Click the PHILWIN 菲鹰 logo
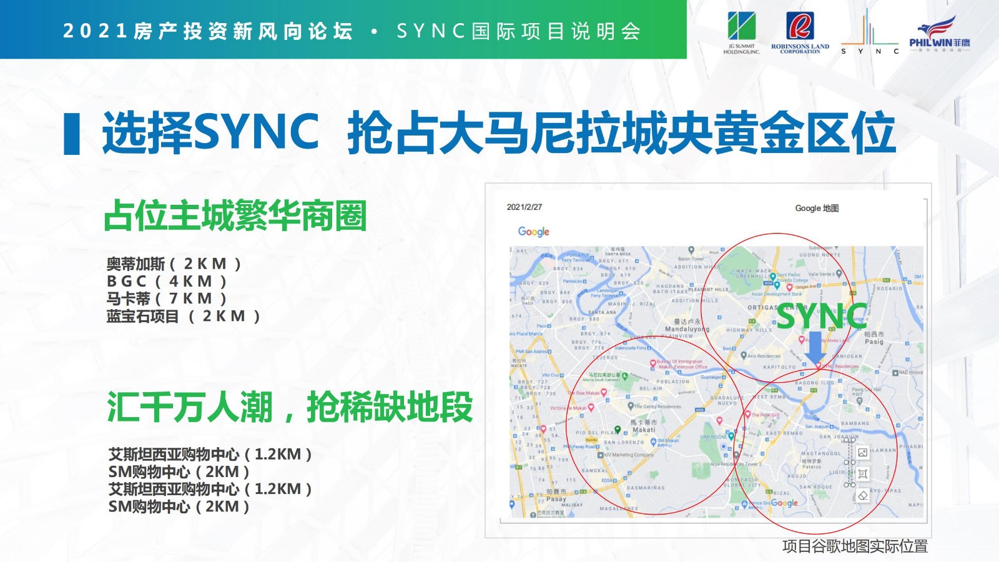 (x=940, y=34)
